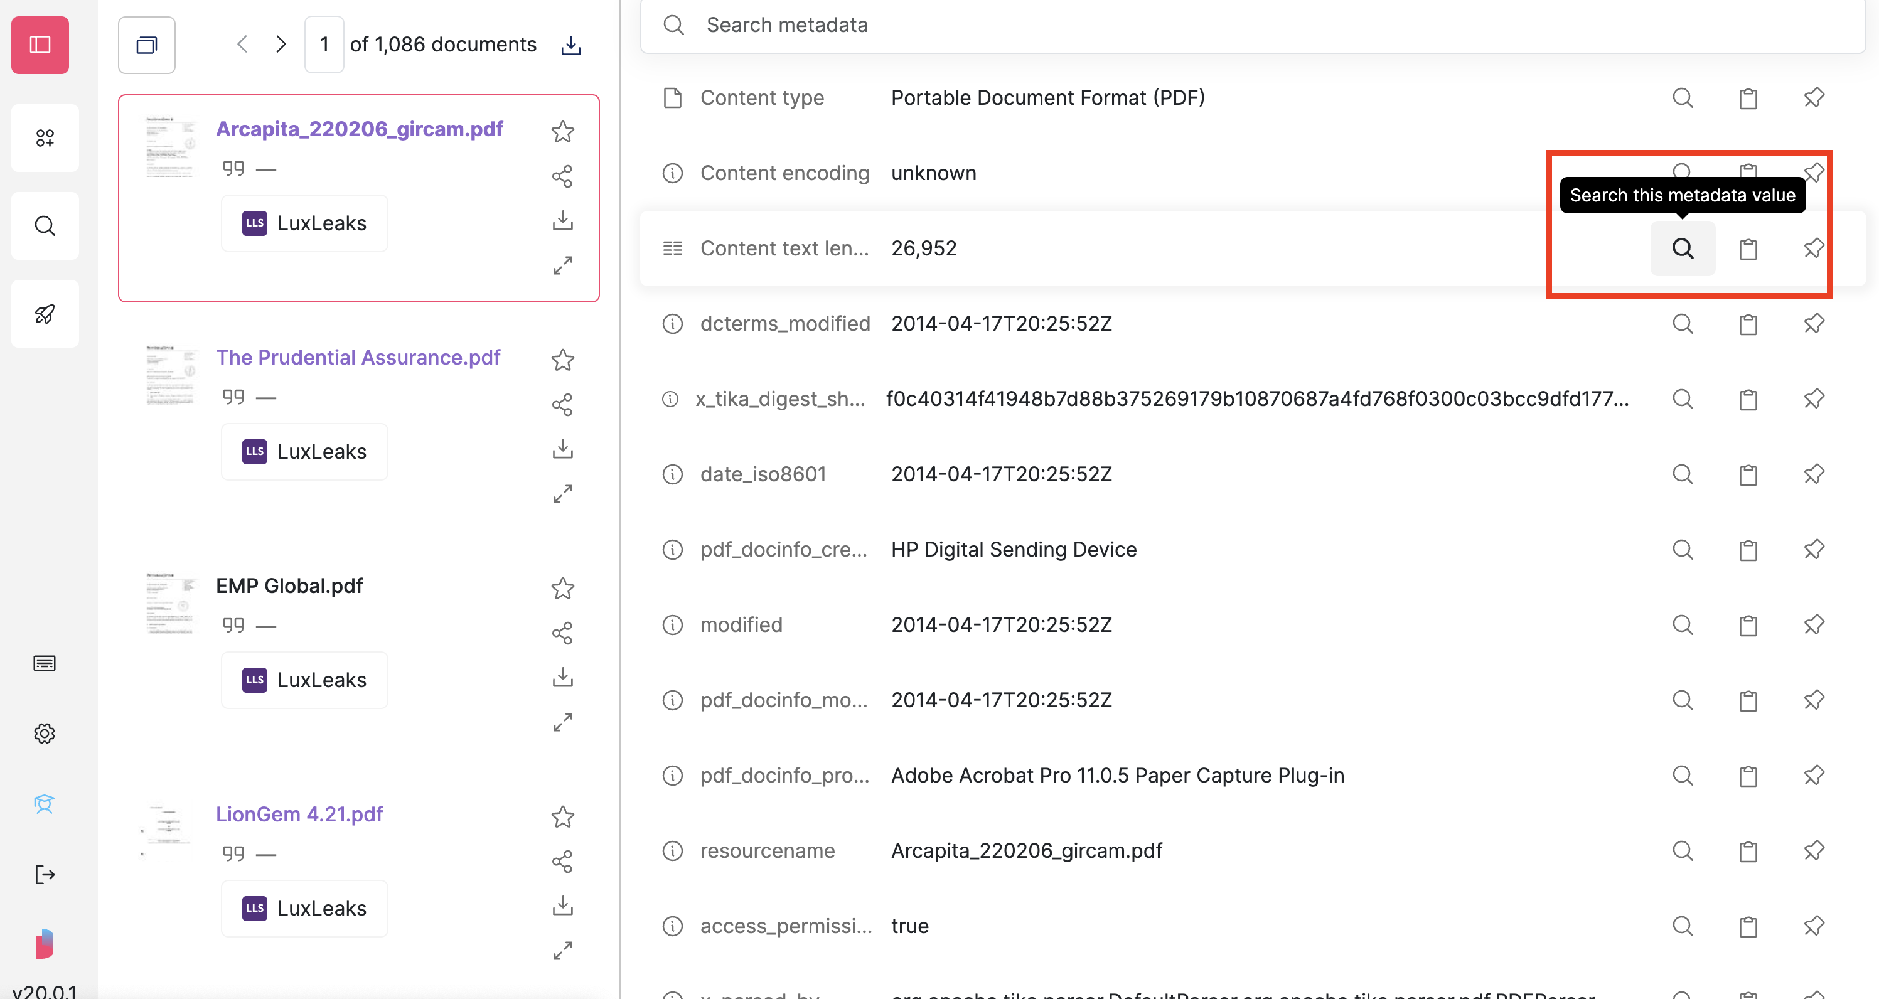This screenshot has width=1879, height=999.
Task: Open Settings using the gear icon
Action: coord(45,734)
